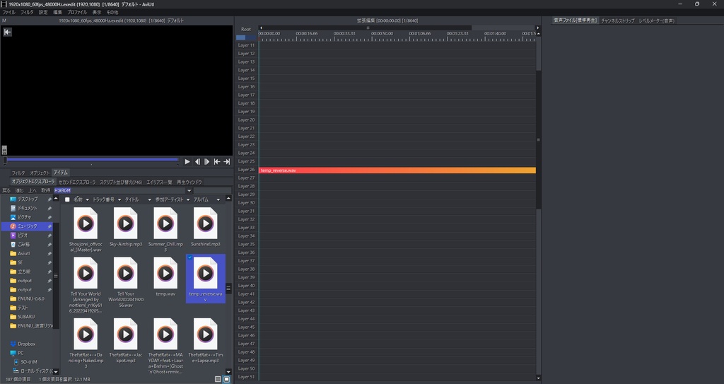Click the explorer search box
Viewport: 724px width, 384px height.
[212, 190]
